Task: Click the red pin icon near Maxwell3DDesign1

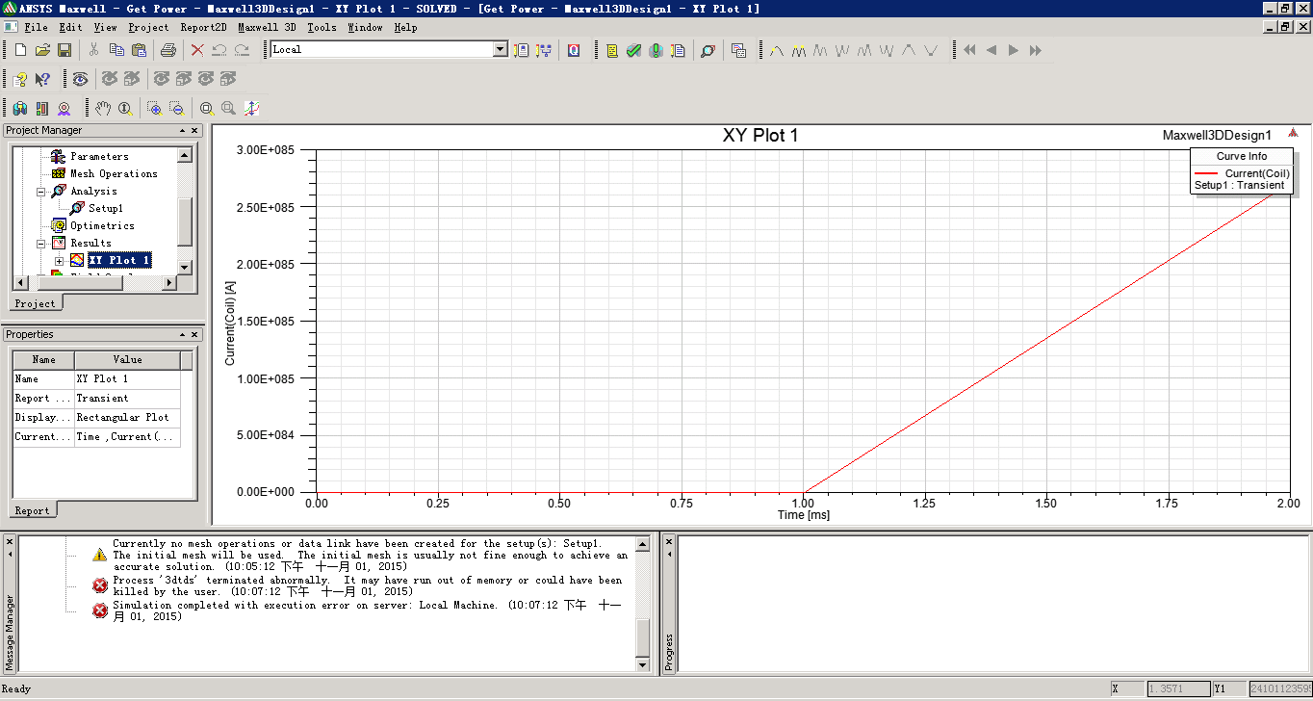Action: (x=1293, y=134)
